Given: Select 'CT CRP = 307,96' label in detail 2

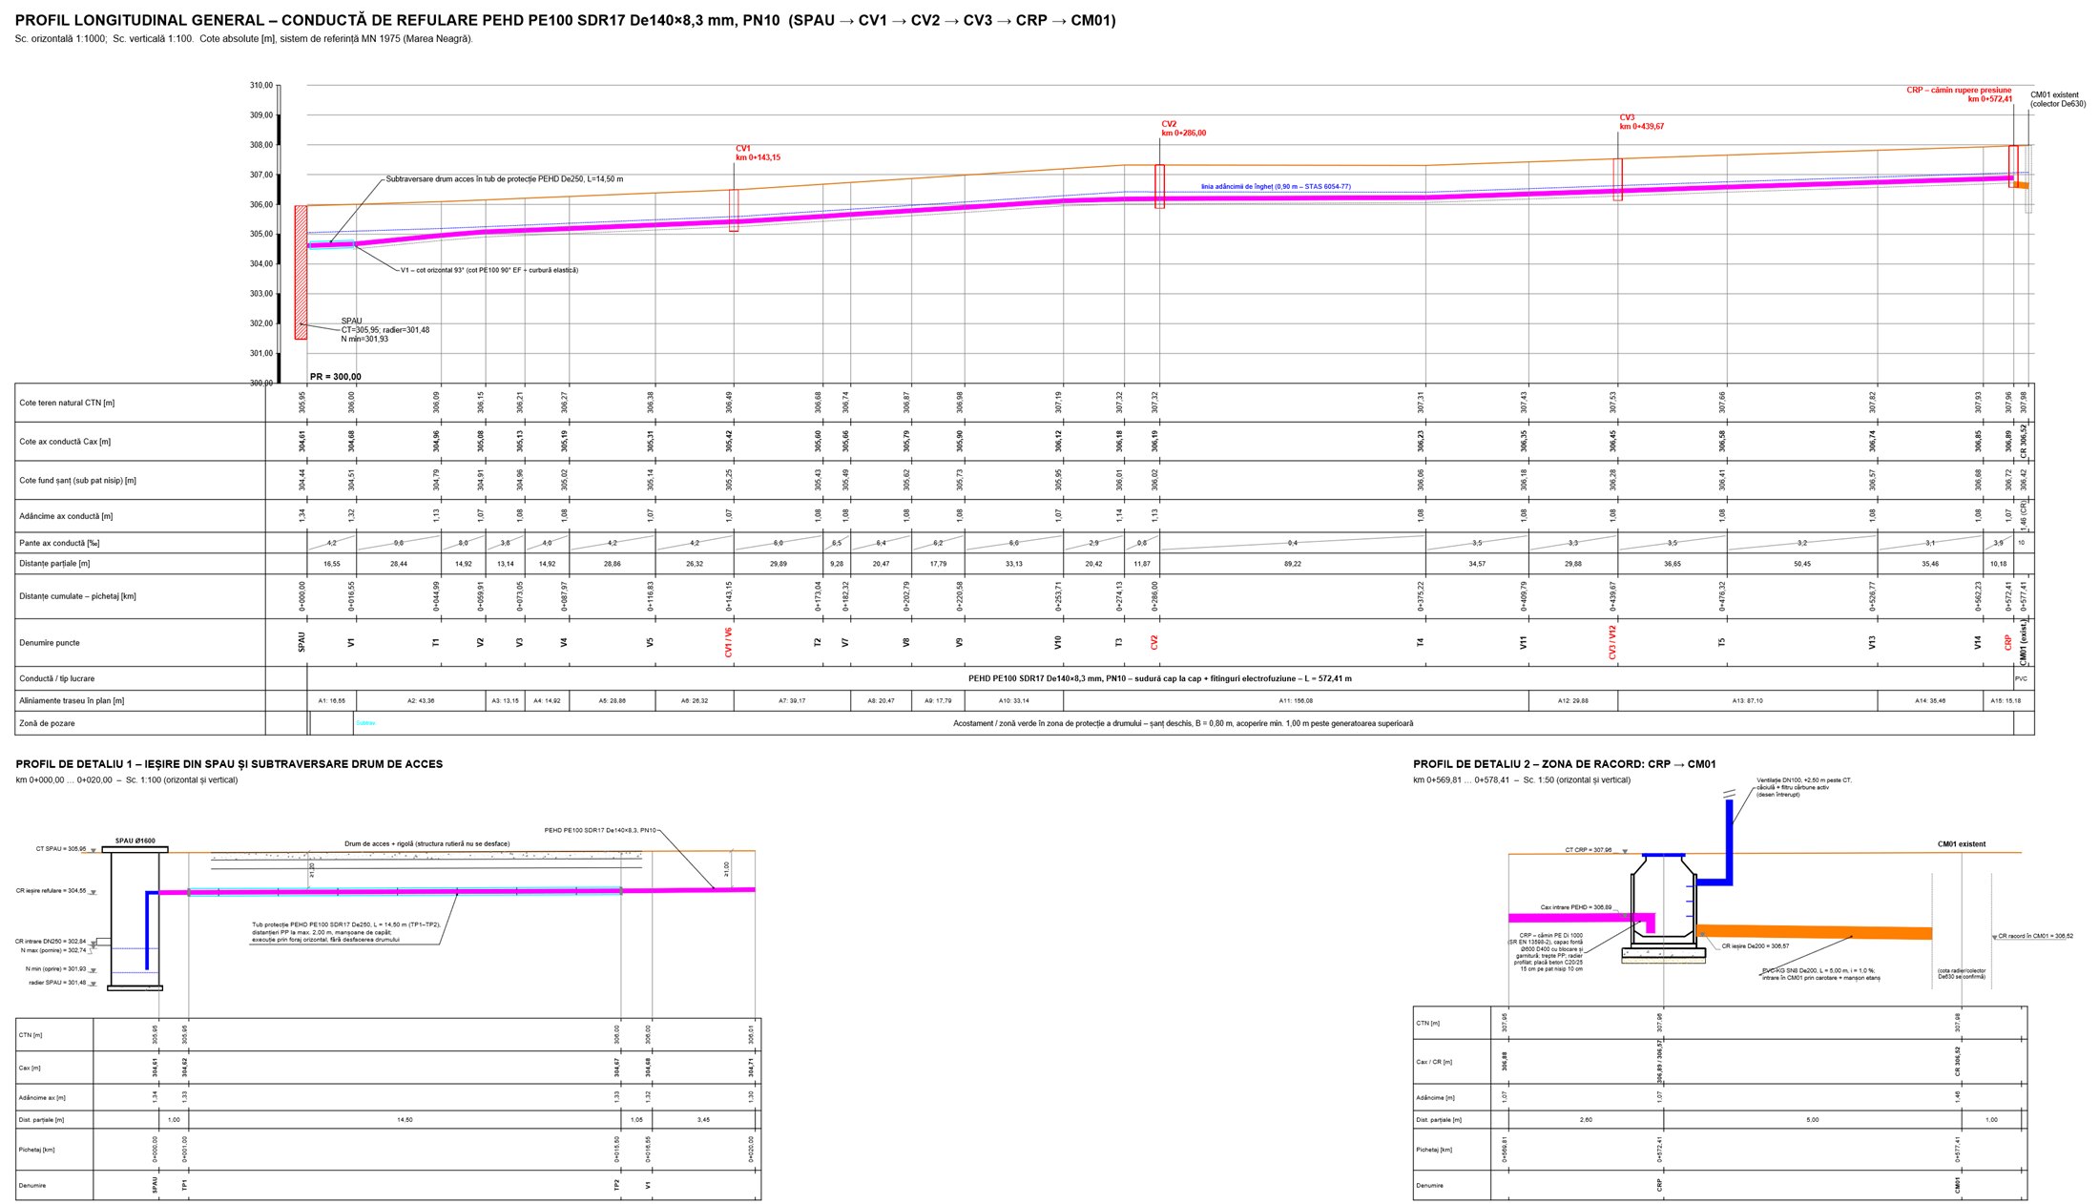Looking at the screenshot, I should [x=1589, y=850].
